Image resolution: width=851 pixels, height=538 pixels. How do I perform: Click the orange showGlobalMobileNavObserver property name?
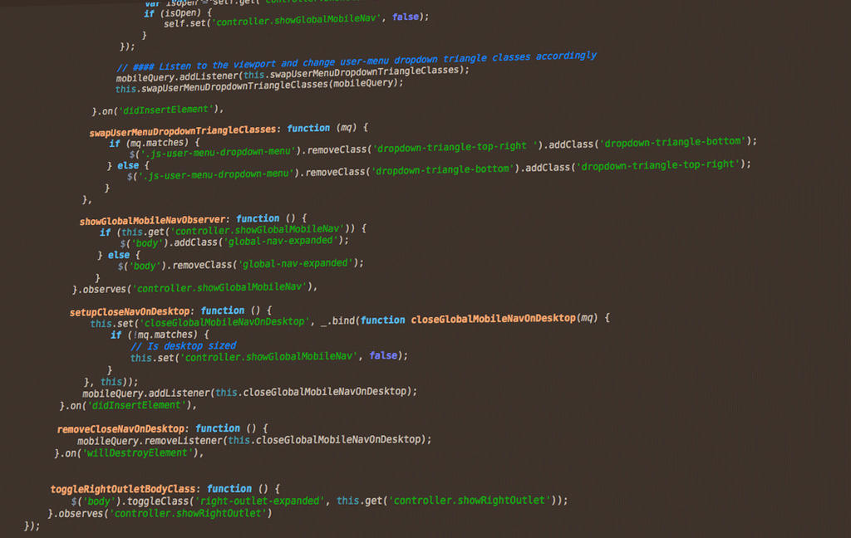(x=153, y=220)
